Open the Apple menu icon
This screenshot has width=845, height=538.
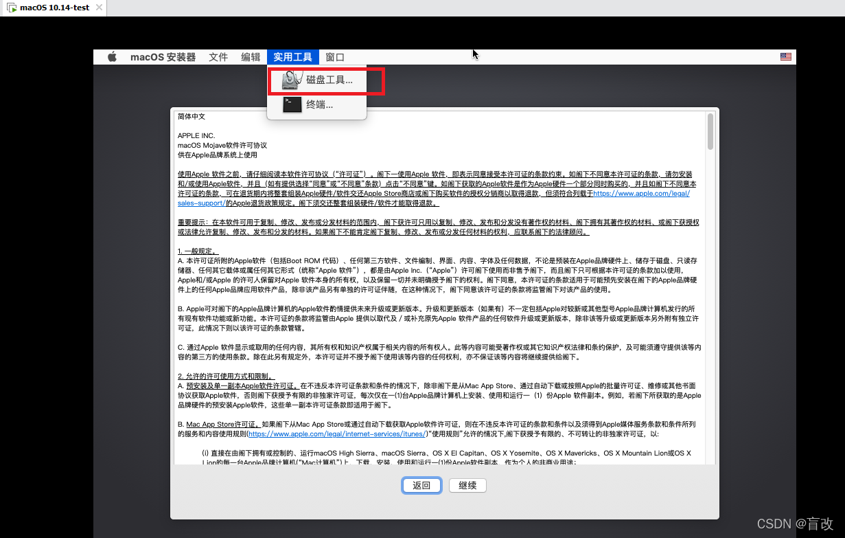click(112, 57)
